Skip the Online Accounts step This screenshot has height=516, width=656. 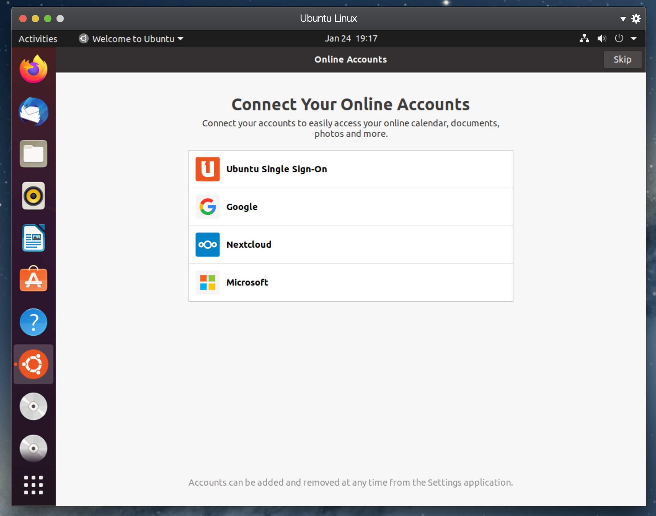(x=622, y=59)
